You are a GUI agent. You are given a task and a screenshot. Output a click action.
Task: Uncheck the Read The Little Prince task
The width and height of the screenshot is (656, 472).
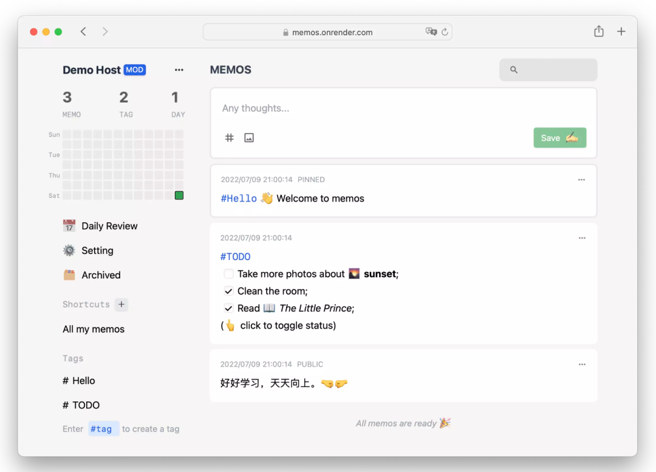[228, 309]
